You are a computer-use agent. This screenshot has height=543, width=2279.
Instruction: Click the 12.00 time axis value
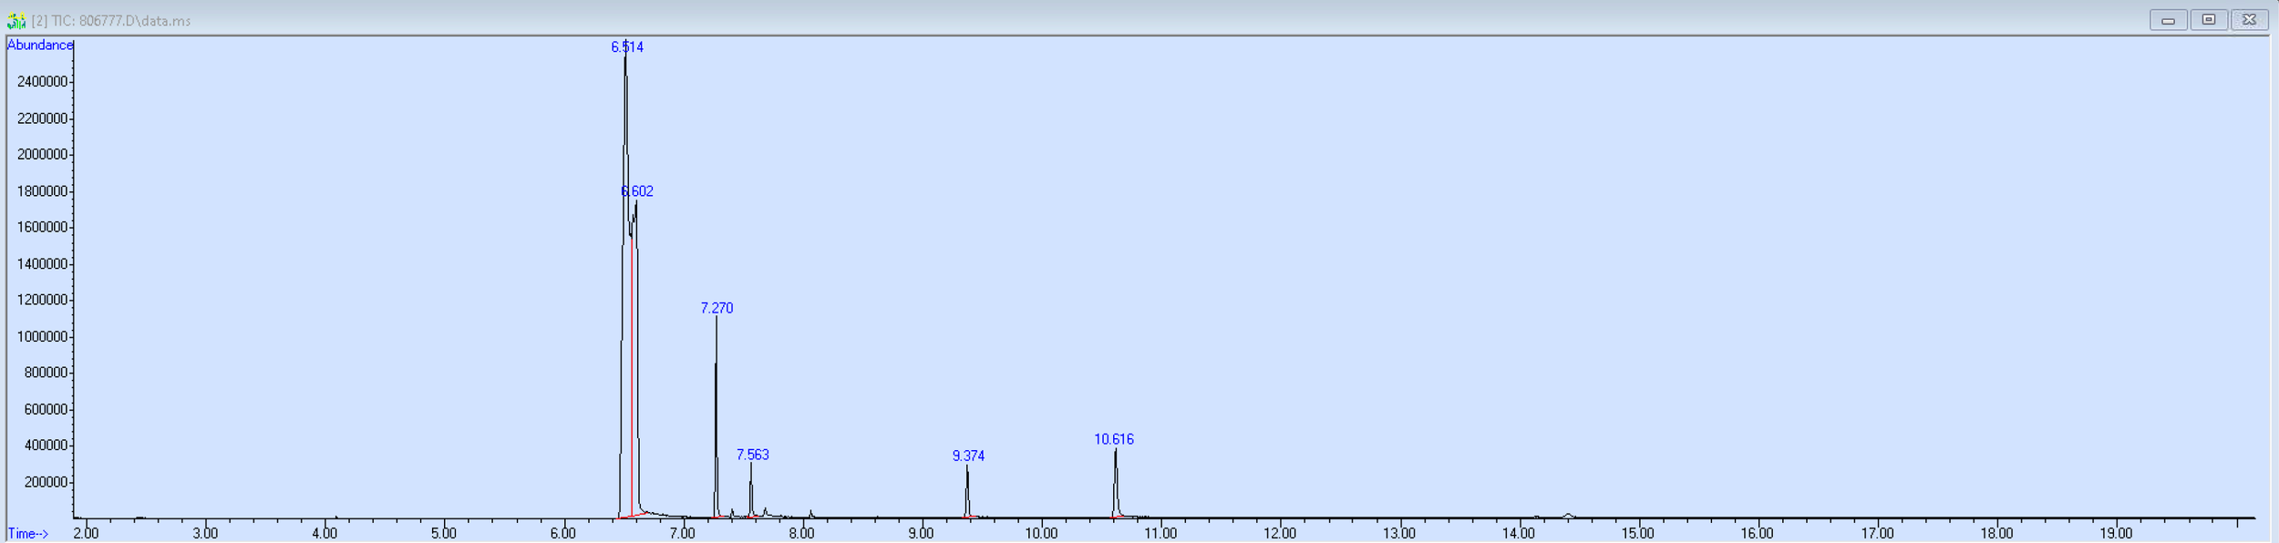pos(1280,534)
